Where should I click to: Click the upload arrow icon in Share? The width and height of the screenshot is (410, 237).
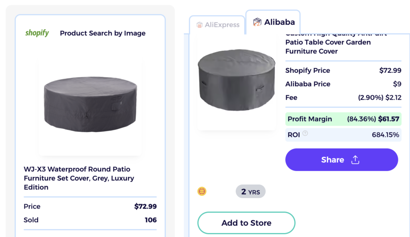355,160
